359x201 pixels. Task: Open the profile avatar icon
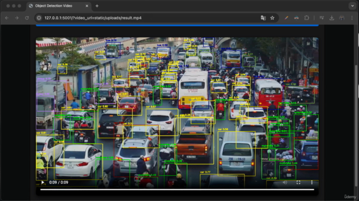(342, 18)
